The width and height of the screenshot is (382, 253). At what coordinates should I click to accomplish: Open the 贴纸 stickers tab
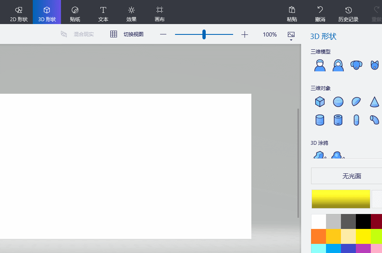coord(75,15)
